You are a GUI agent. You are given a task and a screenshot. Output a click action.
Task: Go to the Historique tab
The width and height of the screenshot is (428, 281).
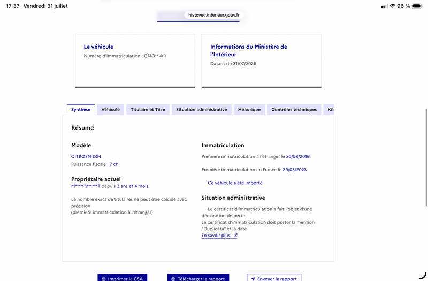tap(249, 110)
